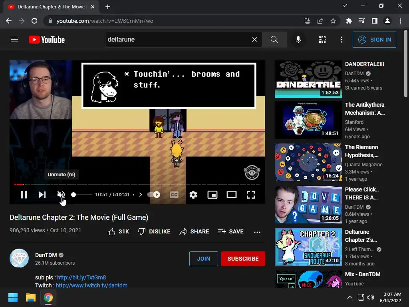Go to the YouTube home logo
409x307 pixels.
[47, 40]
